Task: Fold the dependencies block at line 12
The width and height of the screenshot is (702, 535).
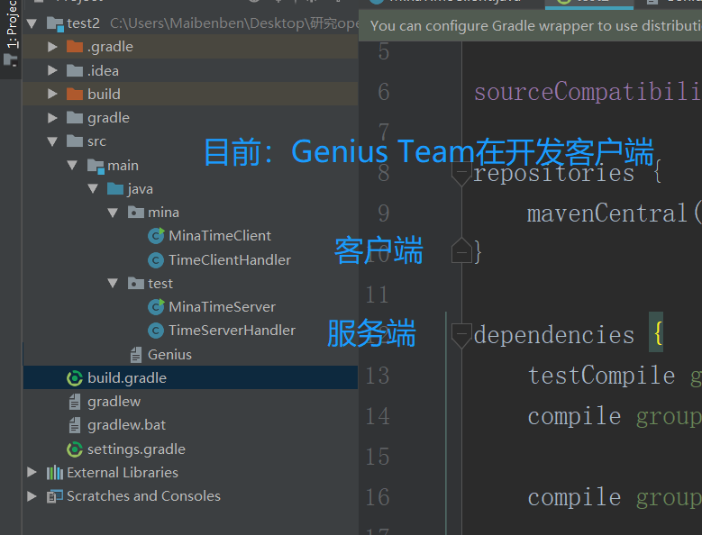Action: pos(461,335)
